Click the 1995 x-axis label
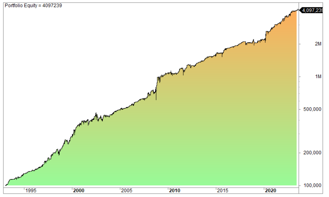This screenshot has width=329, height=197. pyautogui.click(x=31, y=191)
